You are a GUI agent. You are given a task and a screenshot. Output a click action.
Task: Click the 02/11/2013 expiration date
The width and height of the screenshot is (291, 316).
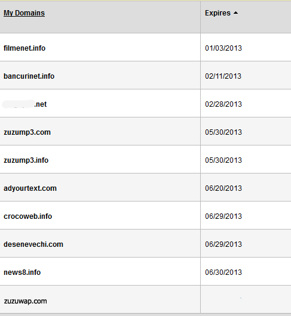click(x=223, y=76)
